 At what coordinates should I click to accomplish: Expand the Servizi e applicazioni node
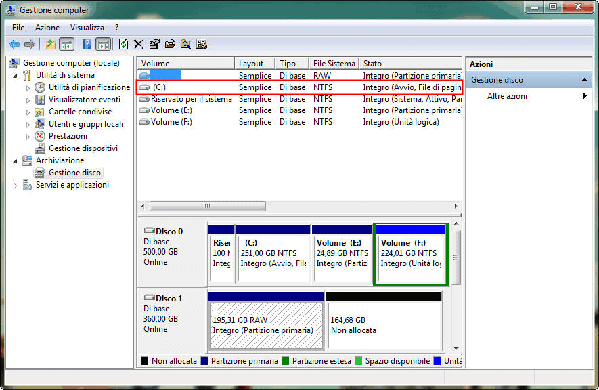tap(16, 186)
